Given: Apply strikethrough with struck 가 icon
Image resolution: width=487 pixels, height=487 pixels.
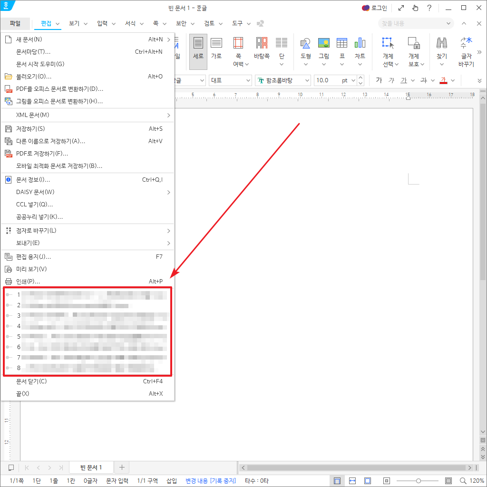Looking at the screenshot, I should [424, 80].
